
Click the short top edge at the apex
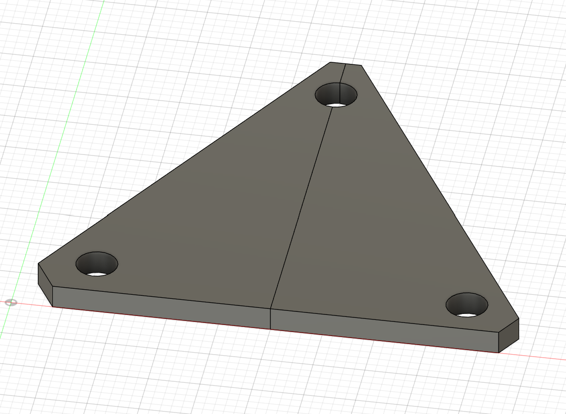[345, 63]
